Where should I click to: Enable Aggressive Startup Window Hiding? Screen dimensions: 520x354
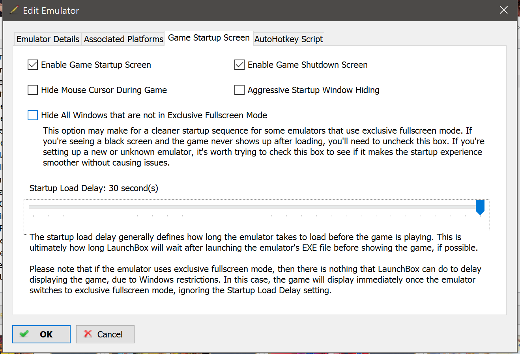point(239,90)
